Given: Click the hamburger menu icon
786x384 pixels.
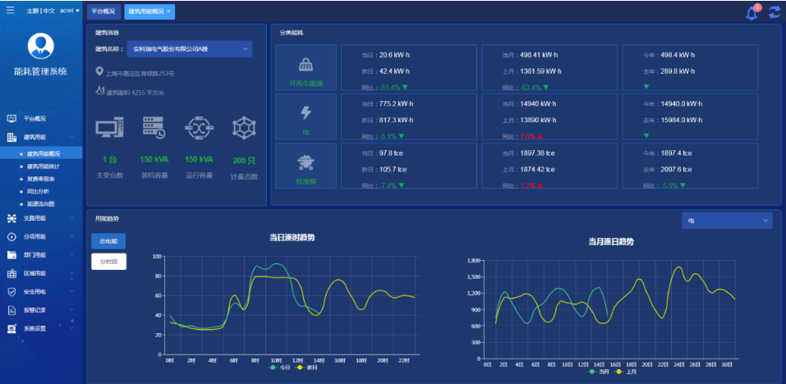Looking at the screenshot, I should [x=10, y=11].
